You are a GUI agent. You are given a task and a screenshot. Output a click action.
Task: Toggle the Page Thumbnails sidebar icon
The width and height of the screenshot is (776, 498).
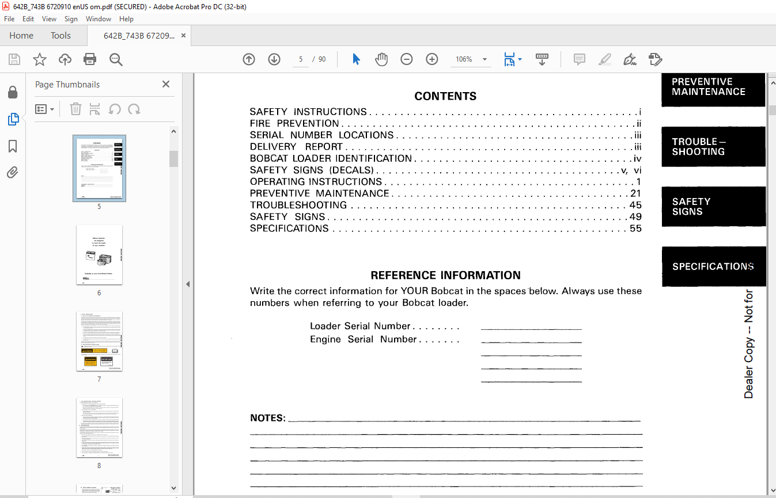point(13,119)
